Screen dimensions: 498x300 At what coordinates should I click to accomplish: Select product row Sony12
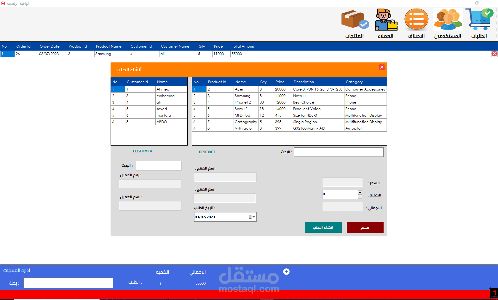[x=289, y=109]
